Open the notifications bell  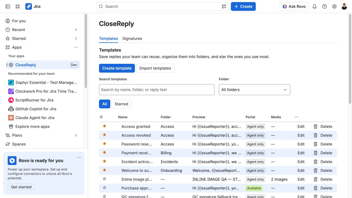click(x=315, y=6)
